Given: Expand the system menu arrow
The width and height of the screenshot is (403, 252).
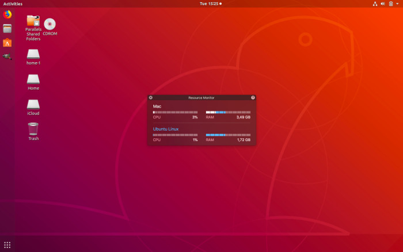Looking at the screenshot, I should [x=397, y=4].
